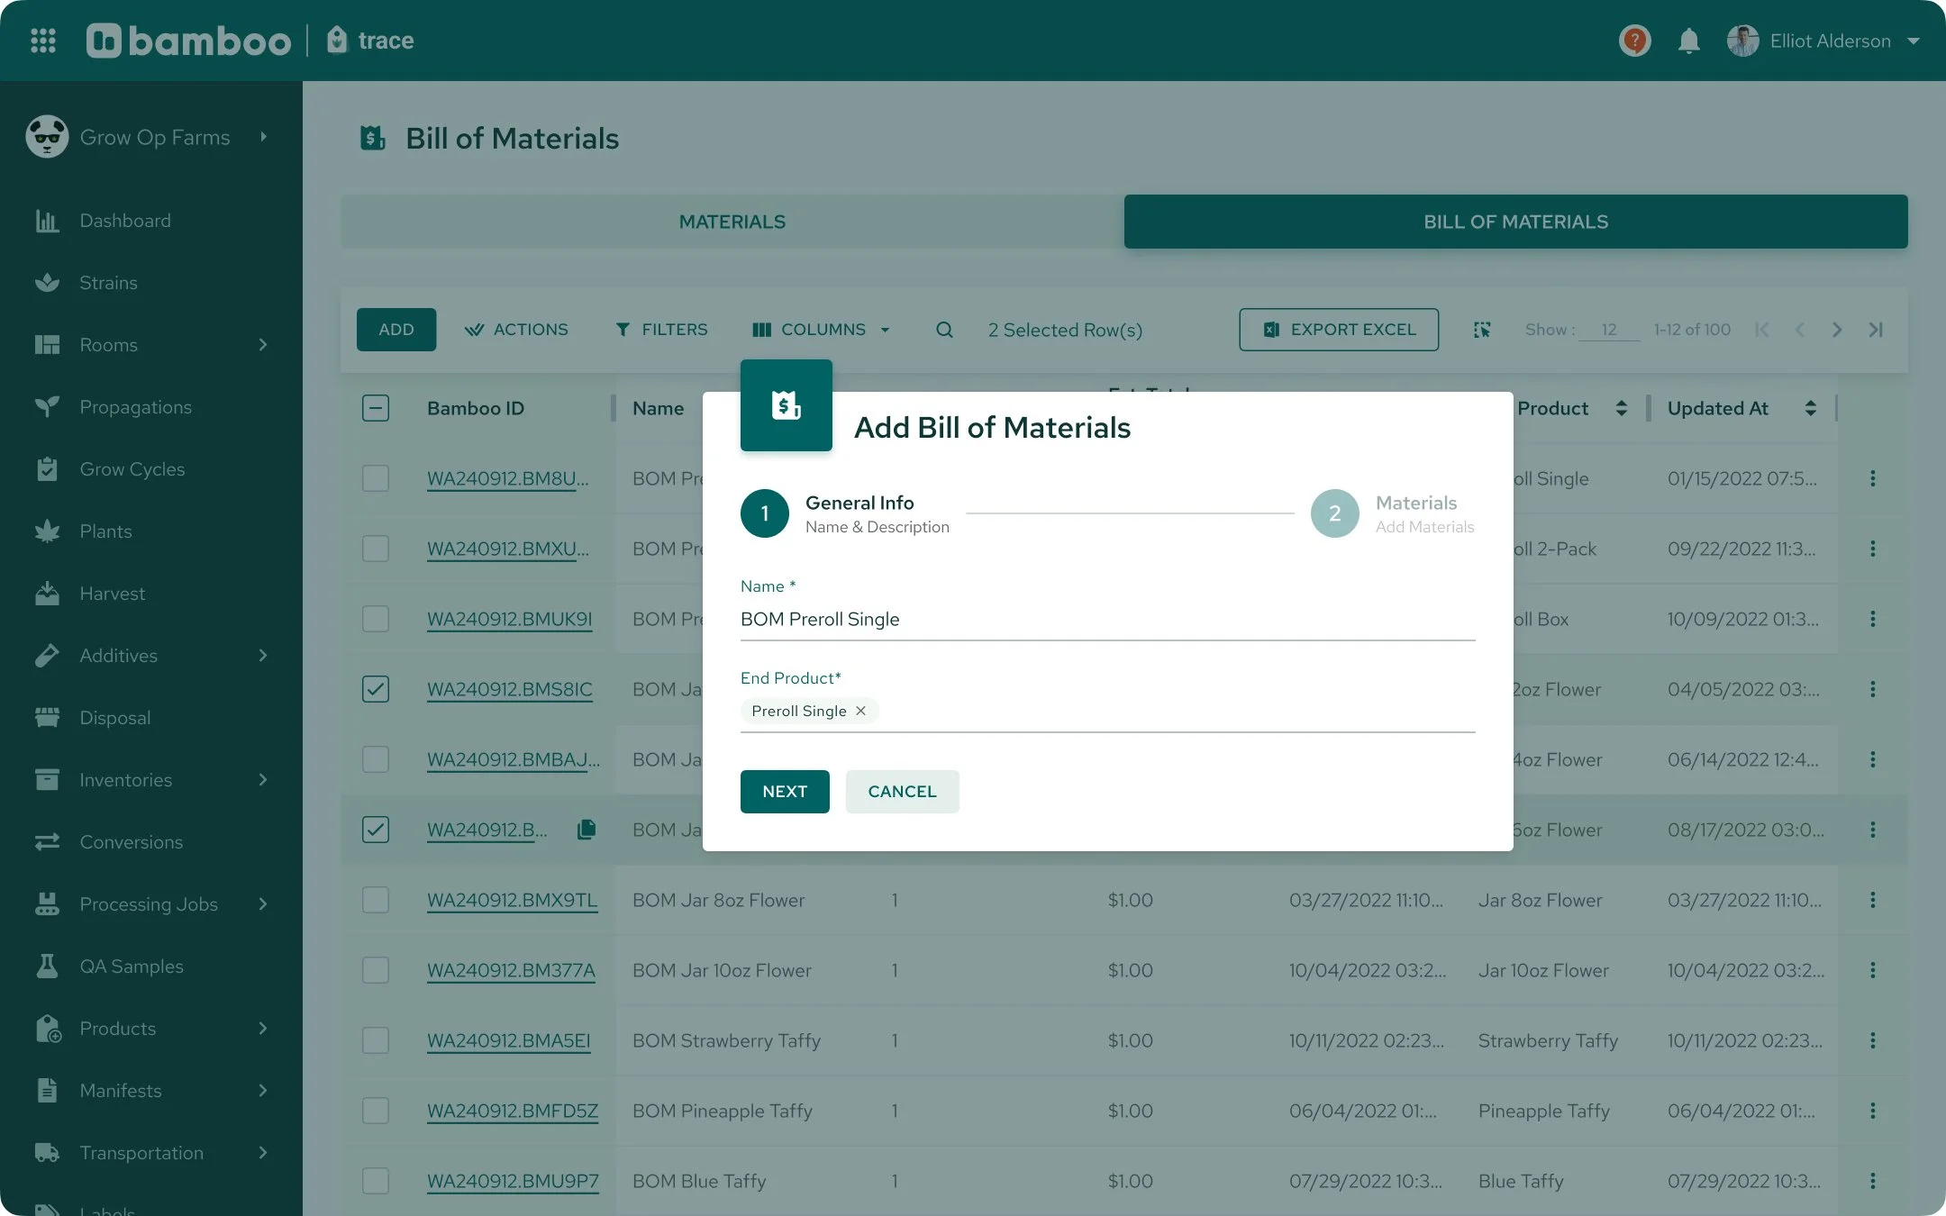Expand the Rooms submenu chevron
This screenshot has height=1216, width=1946.
pyautogui.click(x=263, y=345)
